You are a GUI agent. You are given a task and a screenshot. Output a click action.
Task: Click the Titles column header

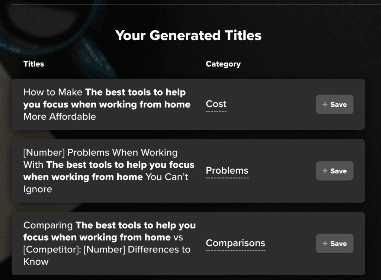[33, 64]
